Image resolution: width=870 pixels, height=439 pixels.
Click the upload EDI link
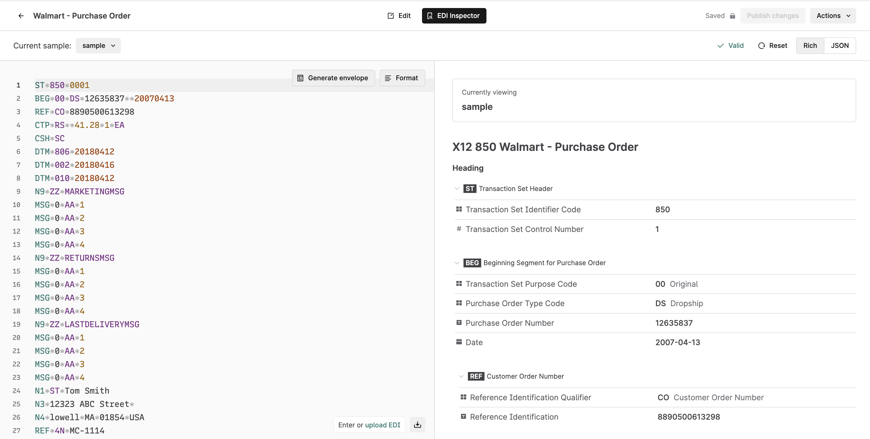tap(383, 425)
